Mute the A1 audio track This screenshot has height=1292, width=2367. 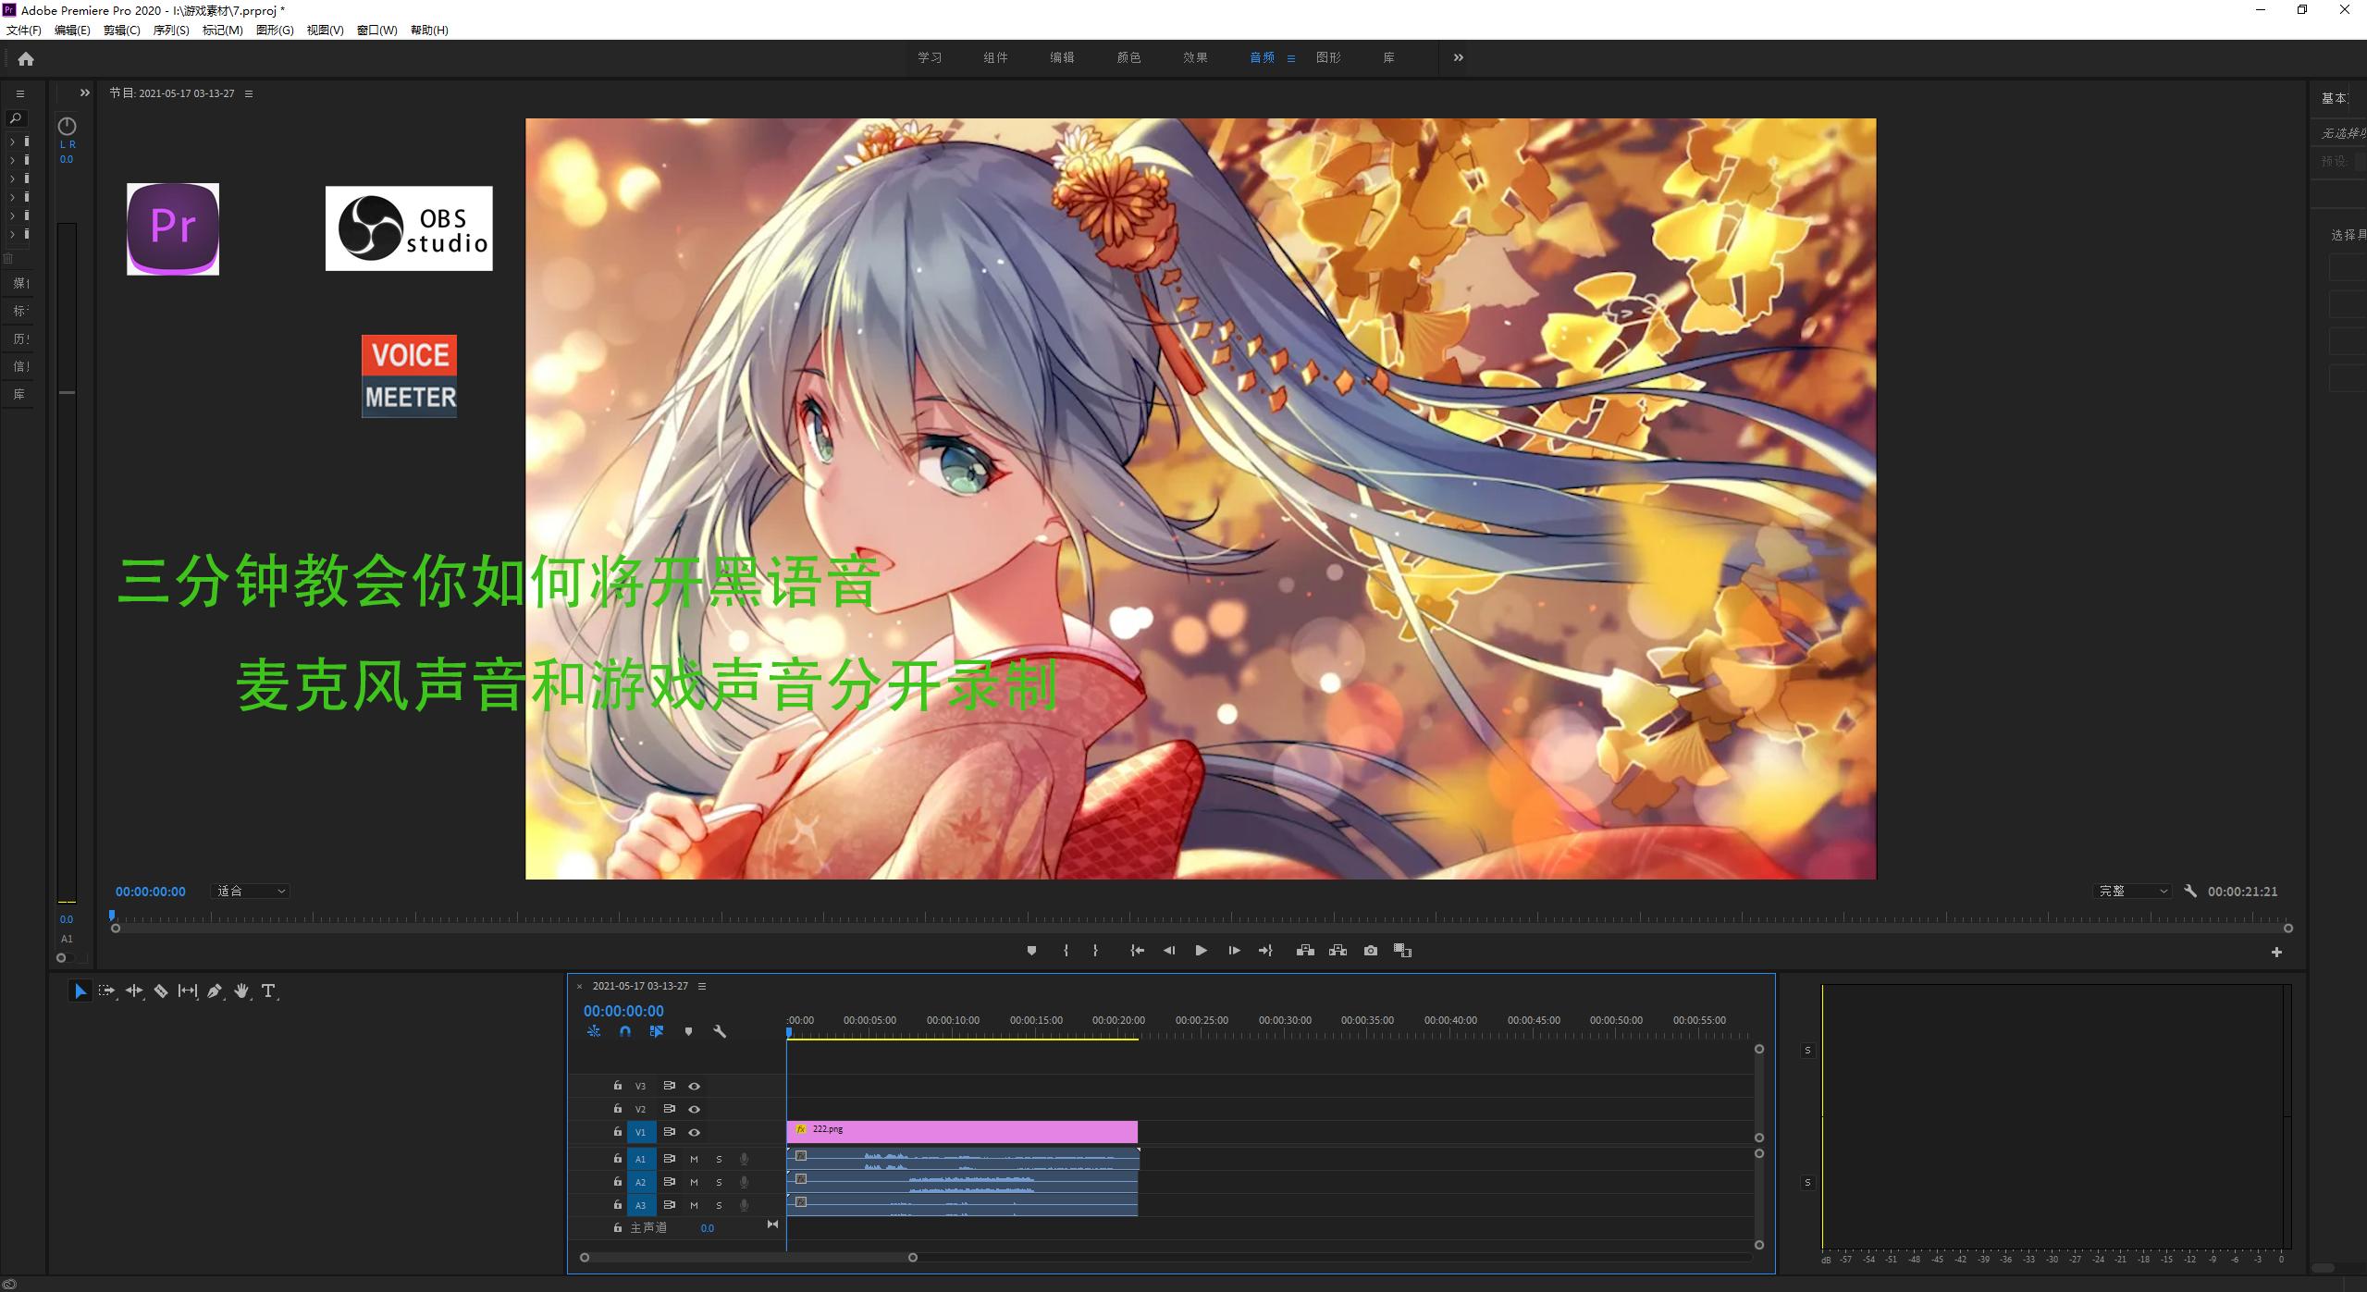(x=695, y=1158)
